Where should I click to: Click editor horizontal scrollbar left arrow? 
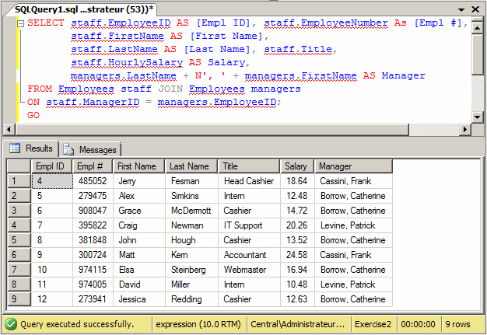(x=9, y=129)
